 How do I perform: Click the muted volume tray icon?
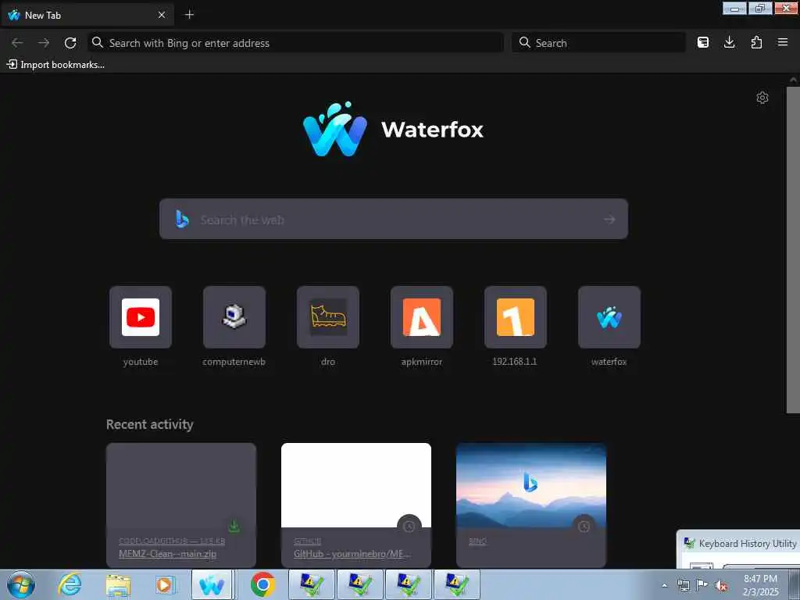[720, 585]
